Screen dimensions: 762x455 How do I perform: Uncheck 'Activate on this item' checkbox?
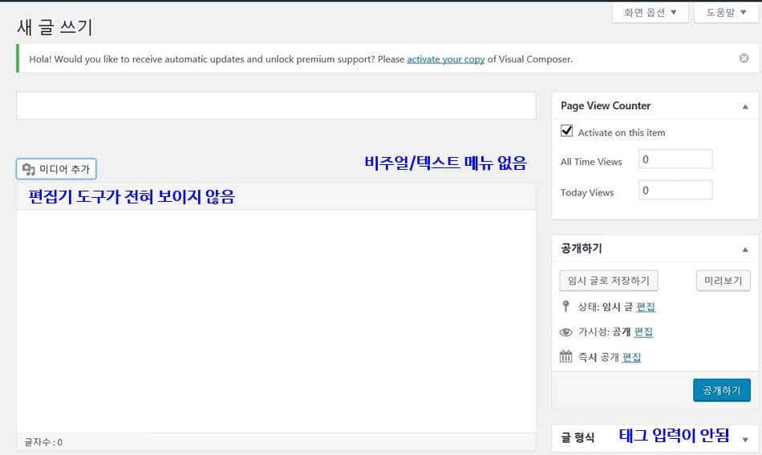pyautogui.click(x=566, y=131)
